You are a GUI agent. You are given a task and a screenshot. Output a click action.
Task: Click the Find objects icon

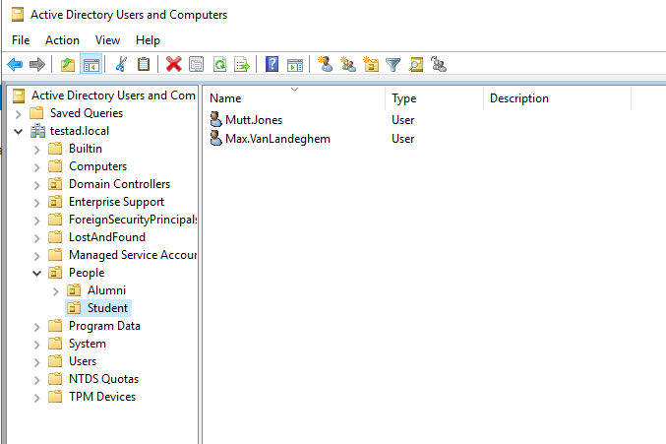pyautogui.click(x=416, y=65)
